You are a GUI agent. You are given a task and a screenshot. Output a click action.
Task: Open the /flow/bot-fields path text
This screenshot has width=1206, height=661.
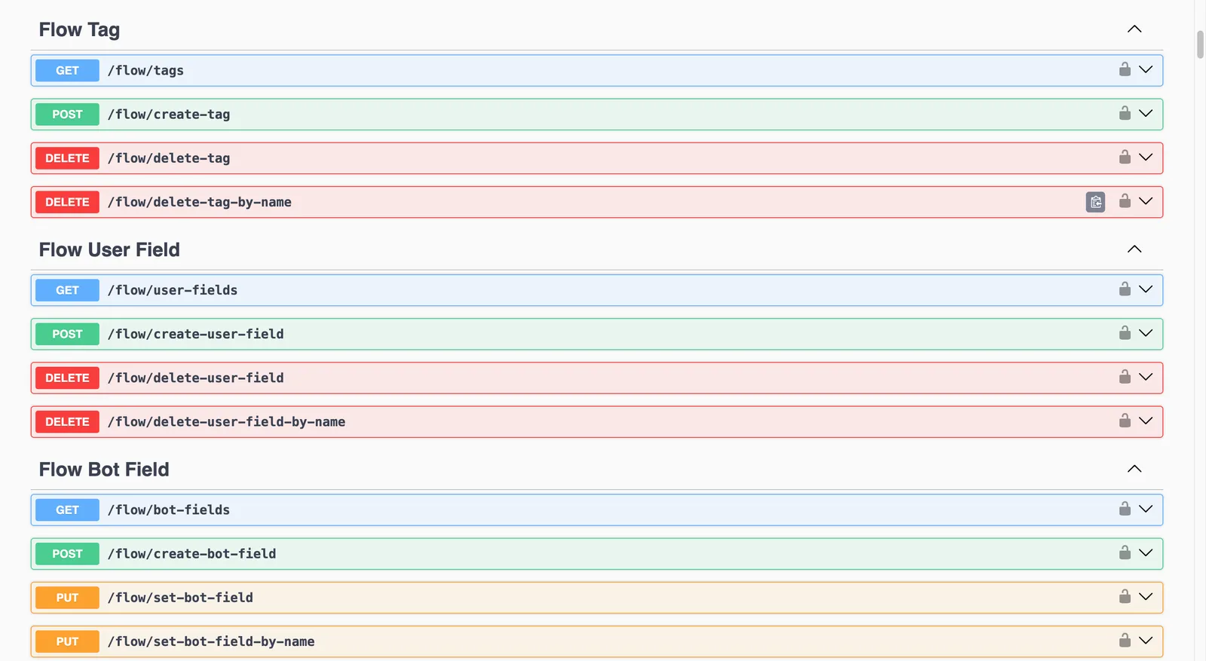click(x=169, y=510)
